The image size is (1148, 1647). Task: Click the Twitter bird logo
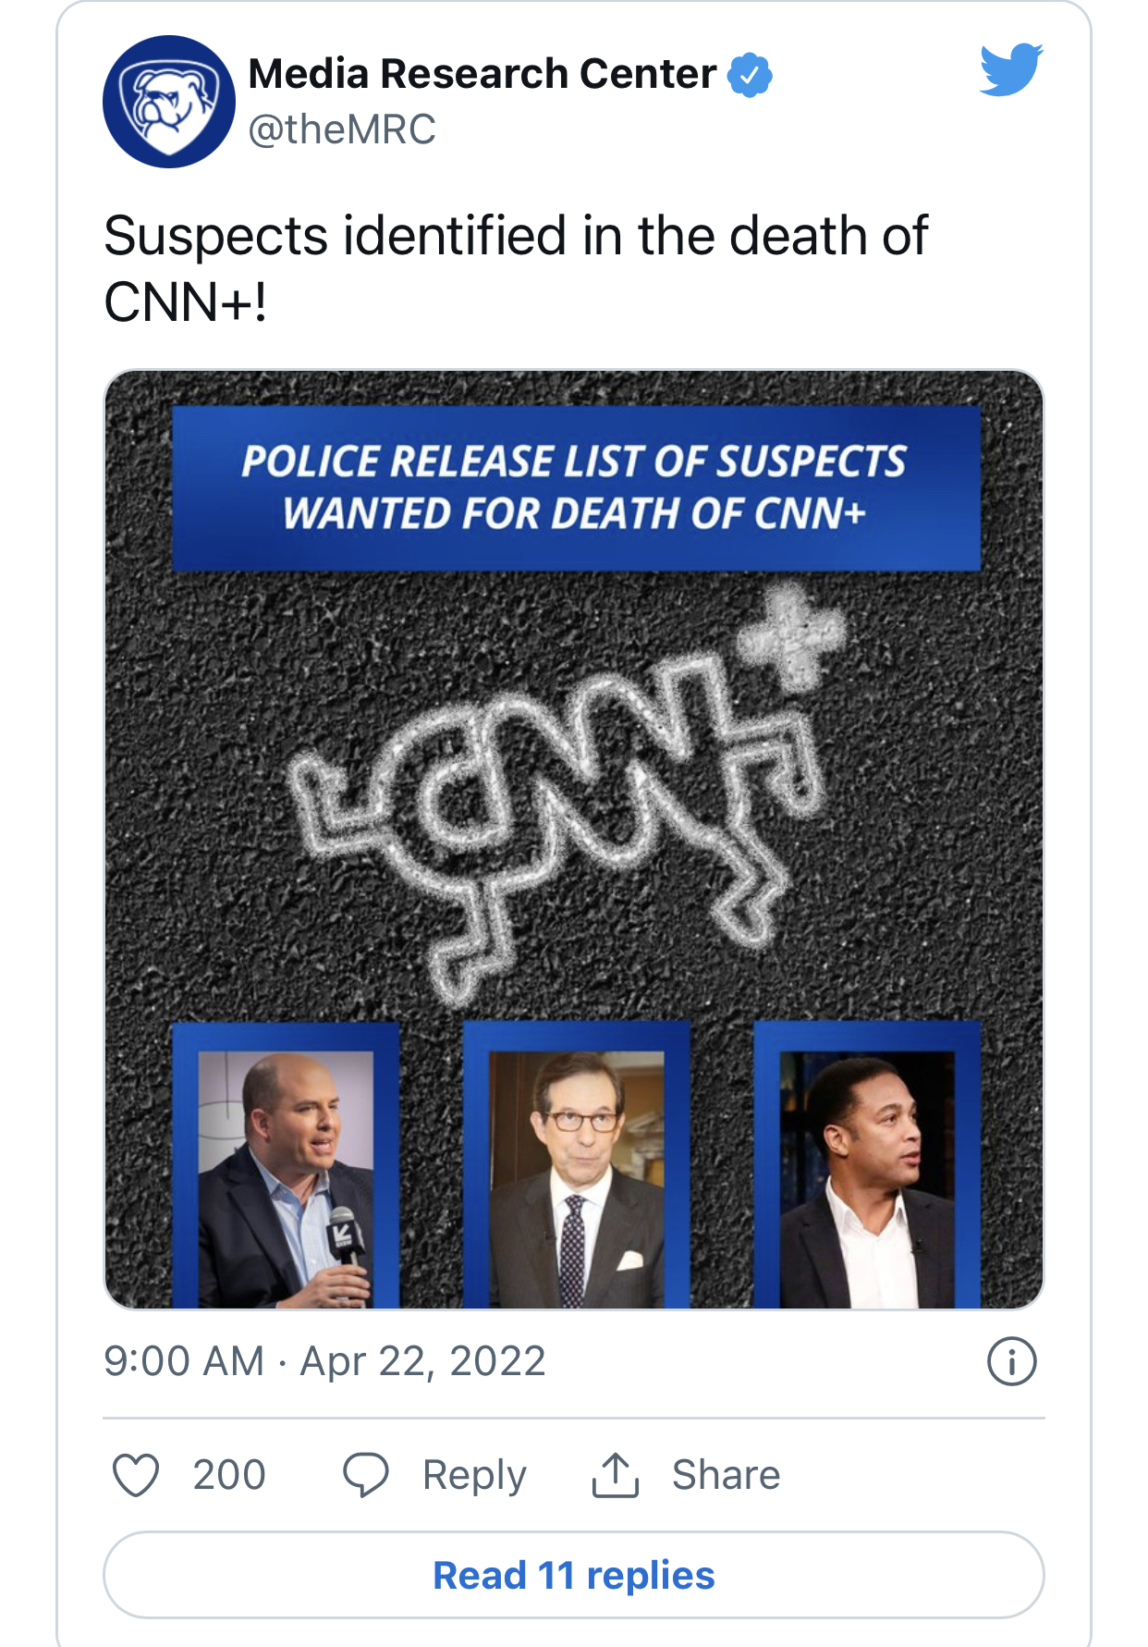click(1011, 69)
